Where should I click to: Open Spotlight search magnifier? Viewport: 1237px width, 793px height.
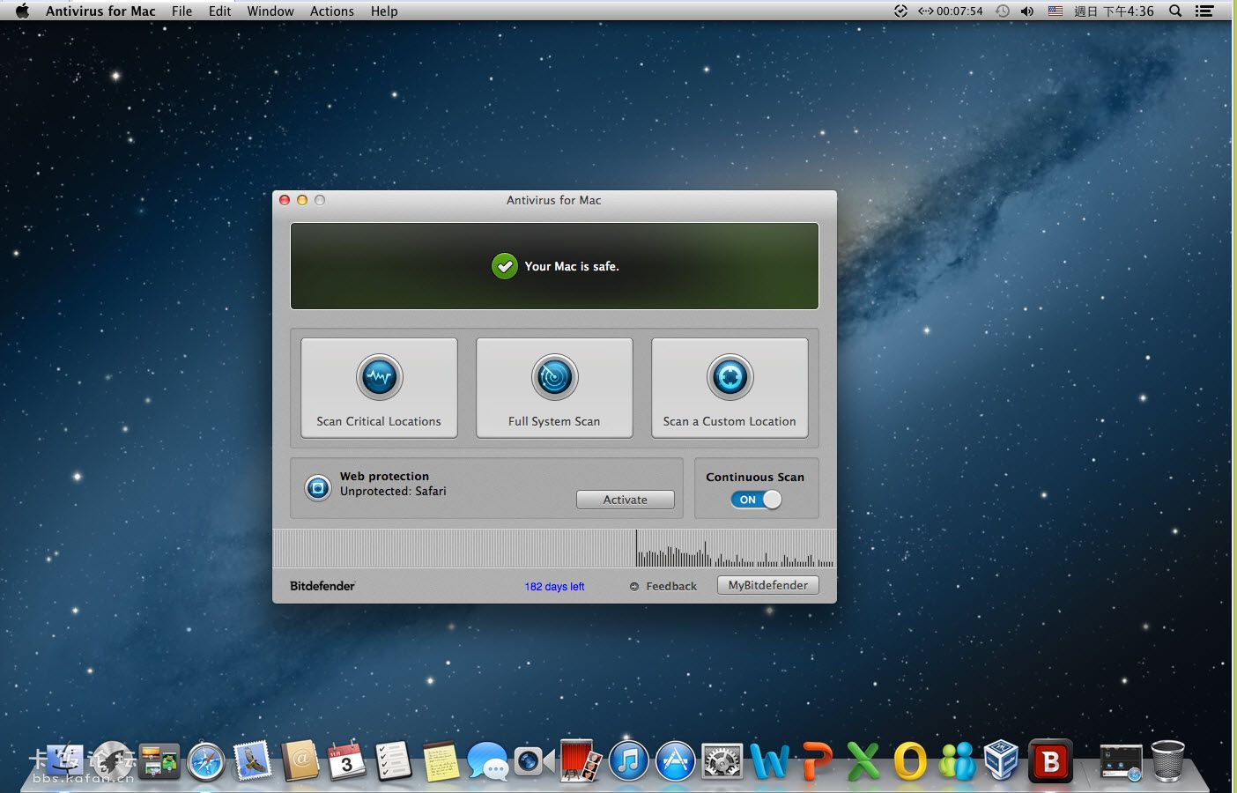point(1175,11)
